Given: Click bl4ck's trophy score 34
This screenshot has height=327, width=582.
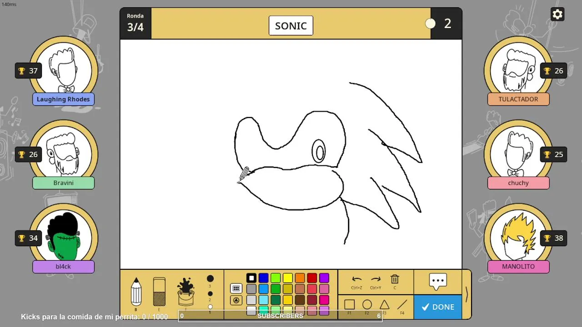Looking at the screenshot, I should [28, 238].
